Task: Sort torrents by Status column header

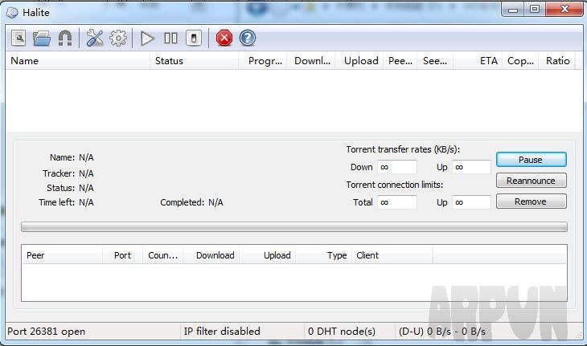Action: click(x=195, y=60)
